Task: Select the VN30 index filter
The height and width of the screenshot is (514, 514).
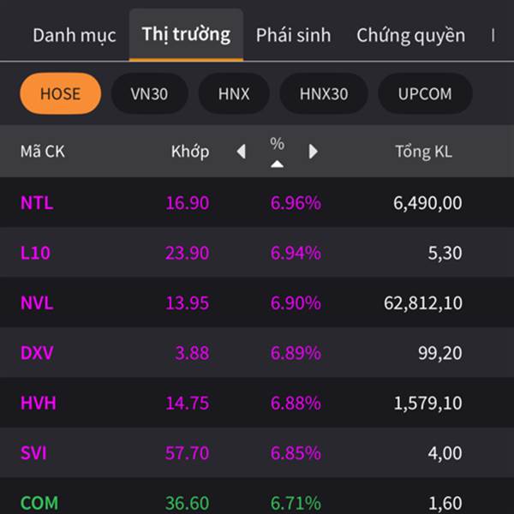Action: click(149, 93)
